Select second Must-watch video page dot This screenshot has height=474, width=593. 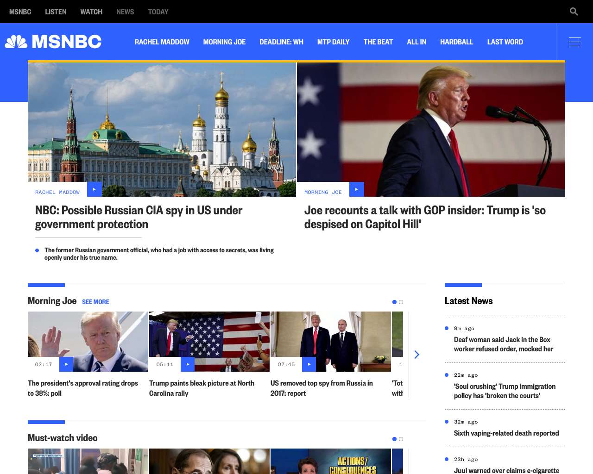[401, 439]
